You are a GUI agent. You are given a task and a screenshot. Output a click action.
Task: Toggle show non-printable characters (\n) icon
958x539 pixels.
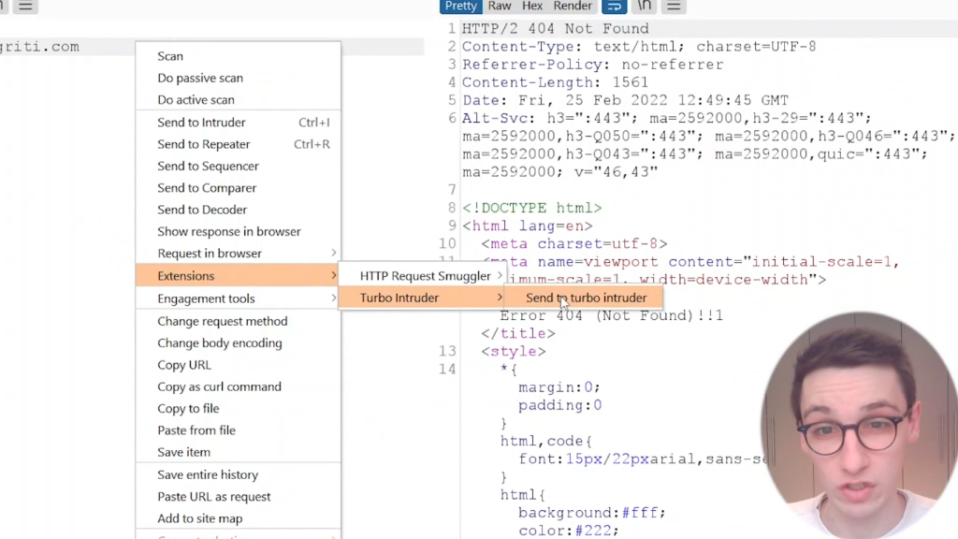(644, 7)
